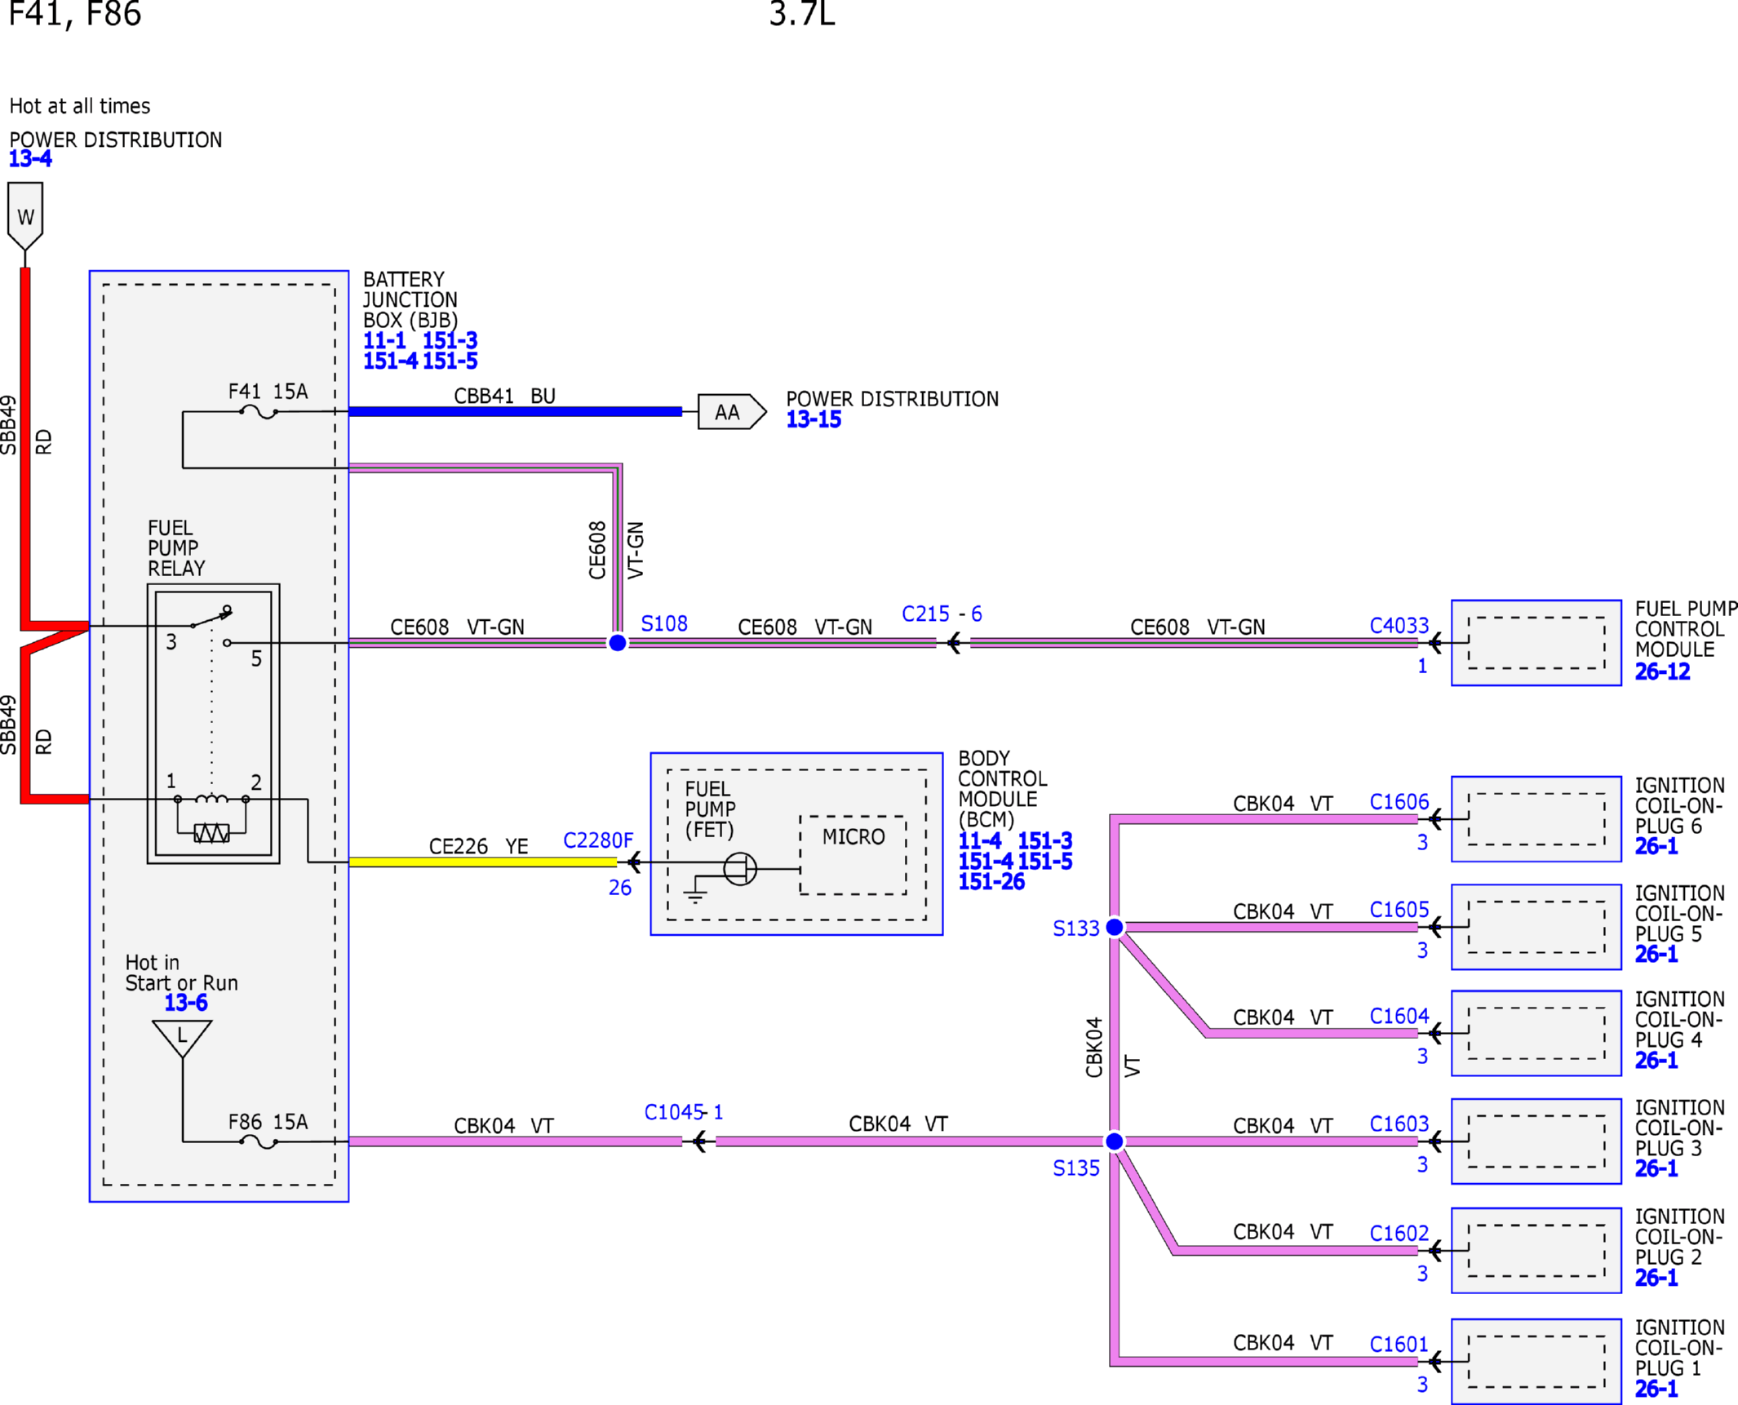Click the FUEL PUMP RELAY label

point(176,547)
